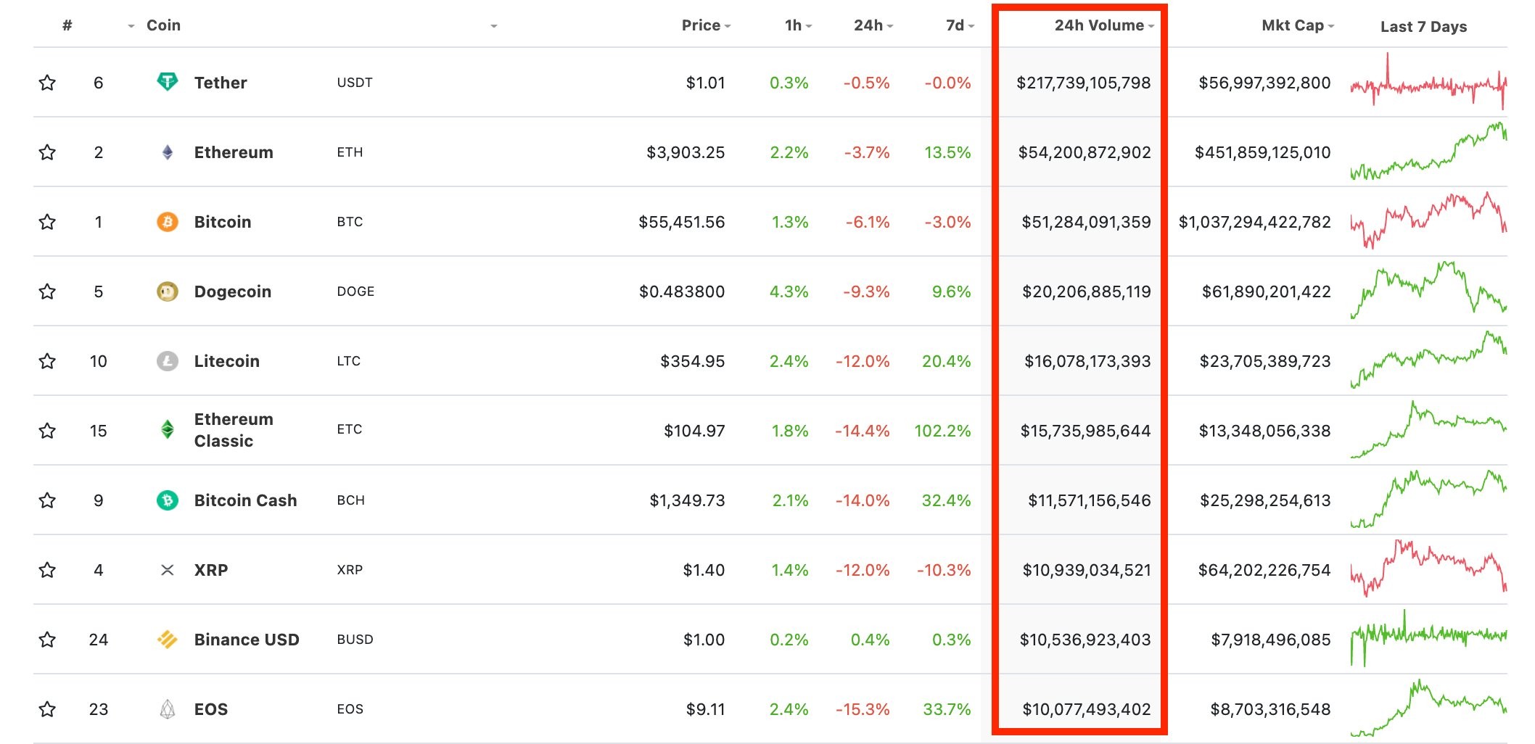Sort by the Price column arrow
The height and width of the screenshot is (744, 1535).
(x=727, y=26)
